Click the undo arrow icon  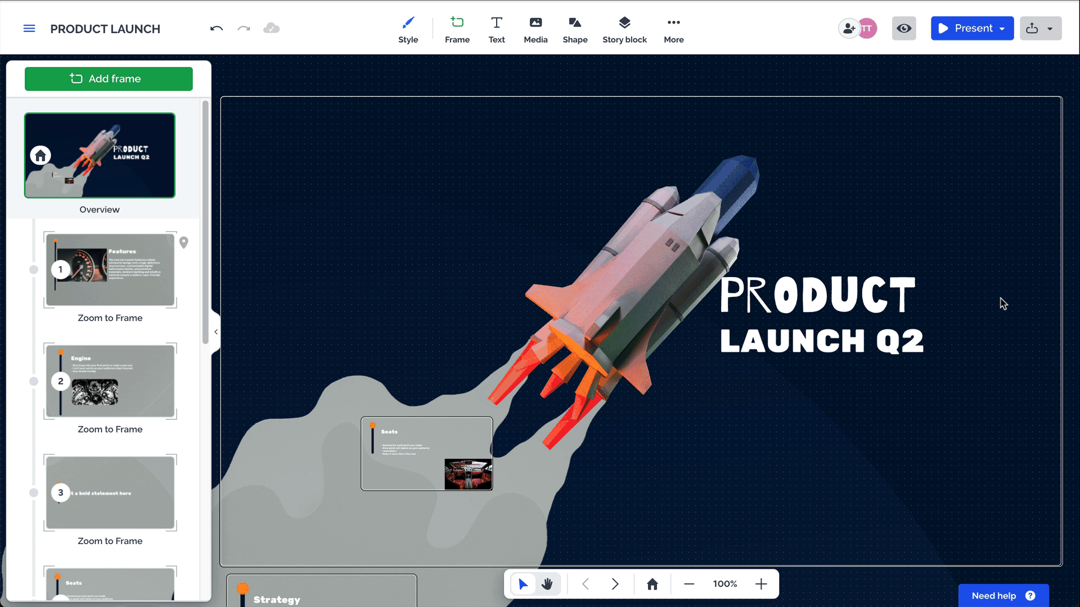pos(217,29)
